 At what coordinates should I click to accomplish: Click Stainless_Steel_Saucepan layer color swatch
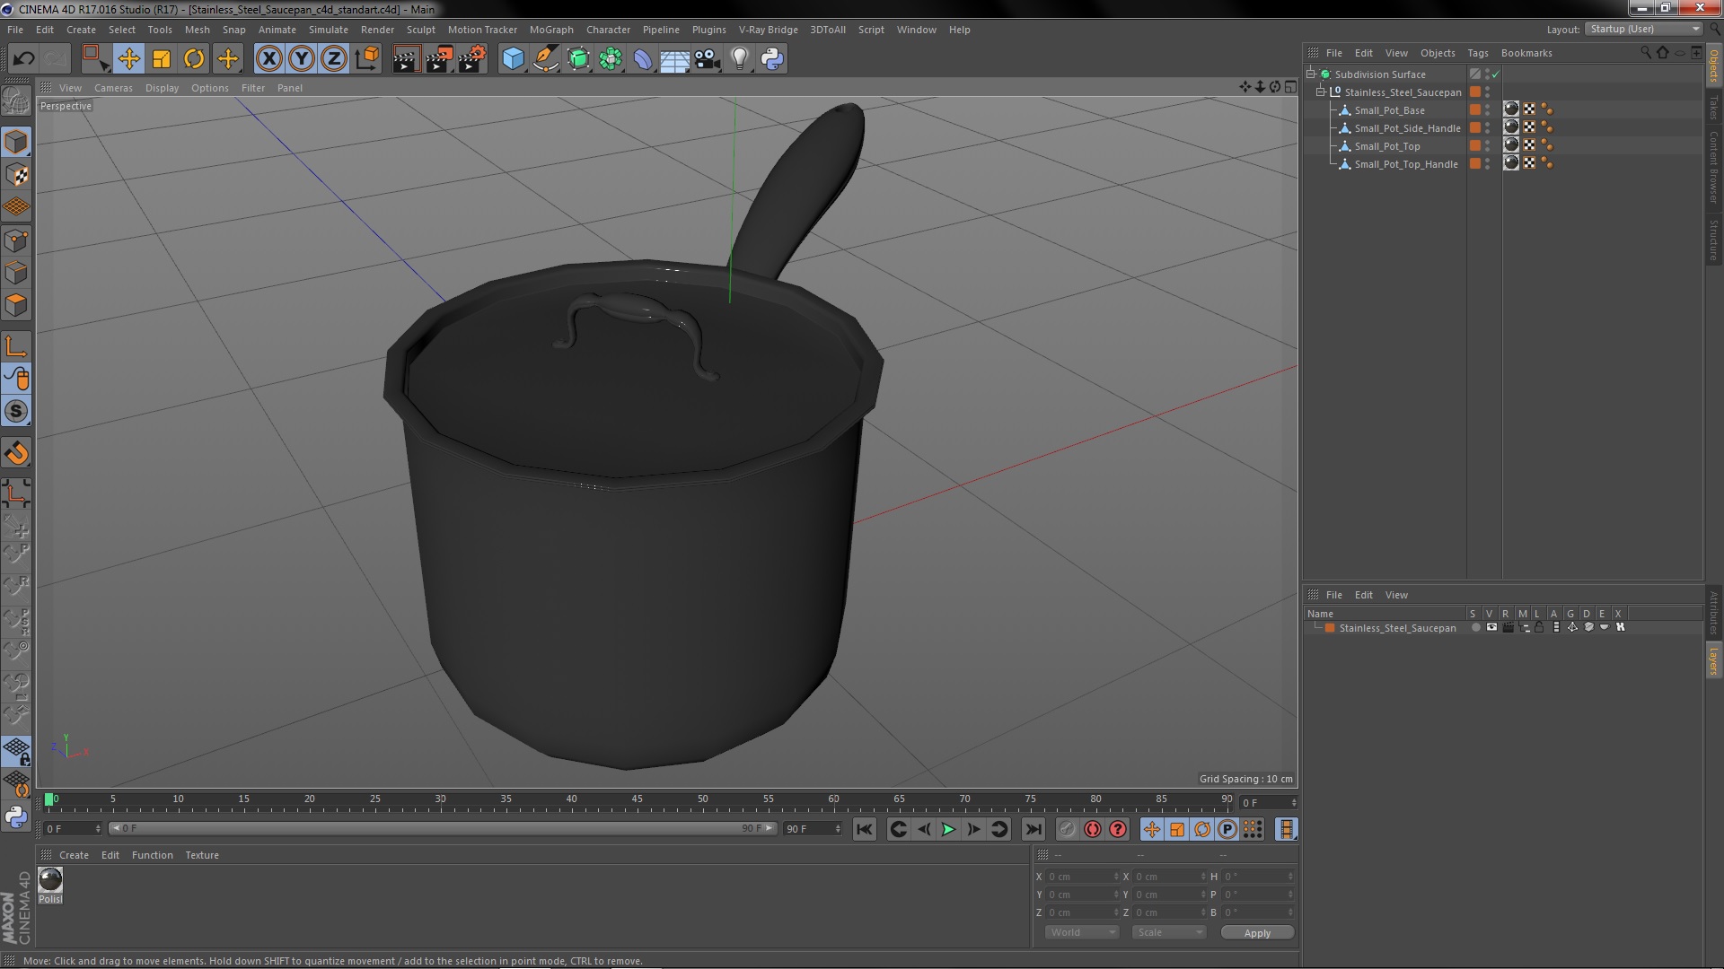1330,628
